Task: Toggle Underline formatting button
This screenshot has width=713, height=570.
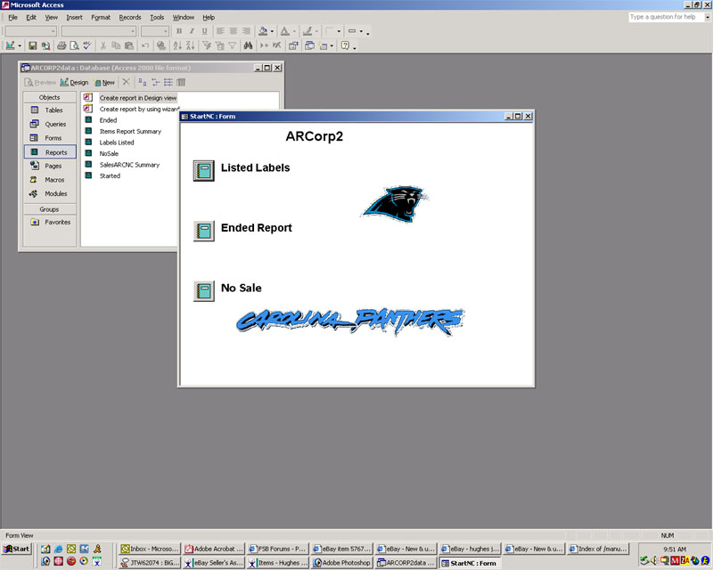Action: pyautogui.click(x=204, y=31)
